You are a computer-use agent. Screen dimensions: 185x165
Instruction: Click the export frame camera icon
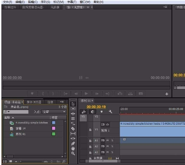141,94
